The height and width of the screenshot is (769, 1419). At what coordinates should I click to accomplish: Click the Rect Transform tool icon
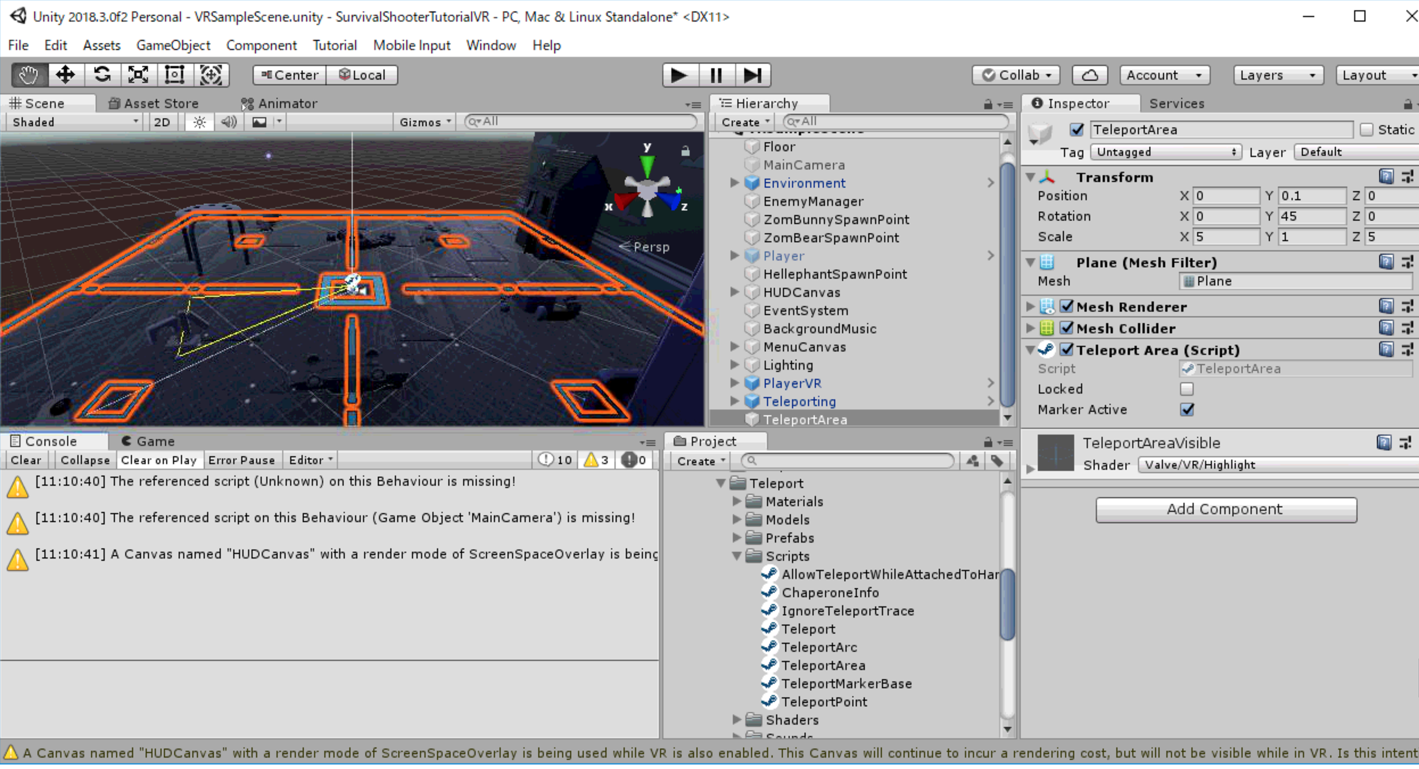pos(174,75)
